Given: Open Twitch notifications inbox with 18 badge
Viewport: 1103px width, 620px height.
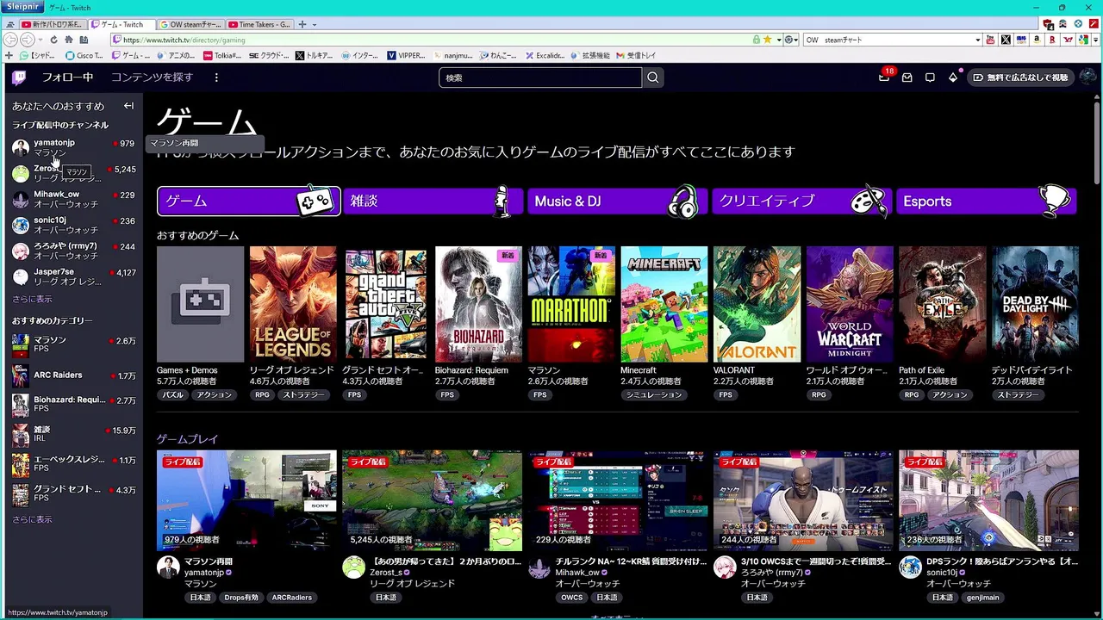Looking at the screenshot, I should click(x=884, y=77).
